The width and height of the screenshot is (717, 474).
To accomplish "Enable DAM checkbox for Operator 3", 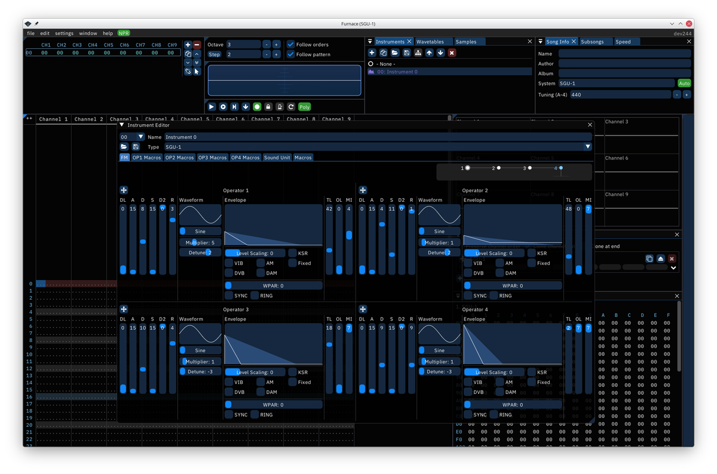I will [x=261, y=392].
